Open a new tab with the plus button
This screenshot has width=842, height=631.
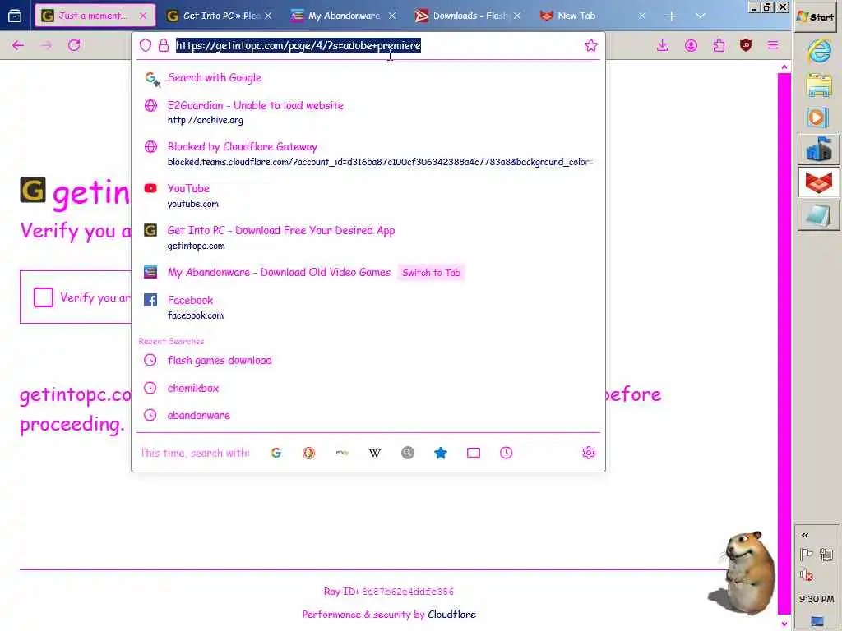pyautogui.click(x=671, y=16)
